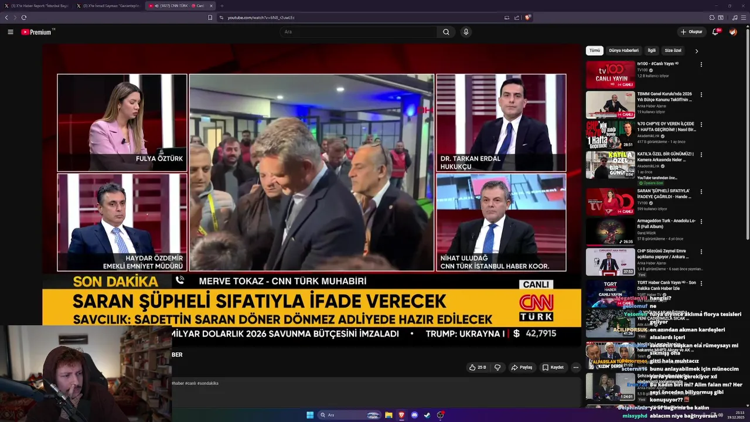
Task: Go back in browser history
Action: pyautogui.click(x=6, y=18)
